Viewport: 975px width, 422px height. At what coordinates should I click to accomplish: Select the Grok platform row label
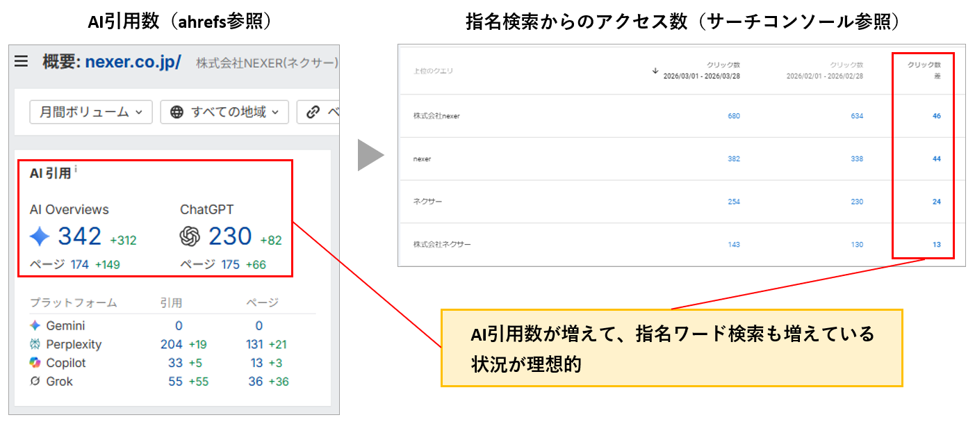pyautogui.click(x=60, y=382)
